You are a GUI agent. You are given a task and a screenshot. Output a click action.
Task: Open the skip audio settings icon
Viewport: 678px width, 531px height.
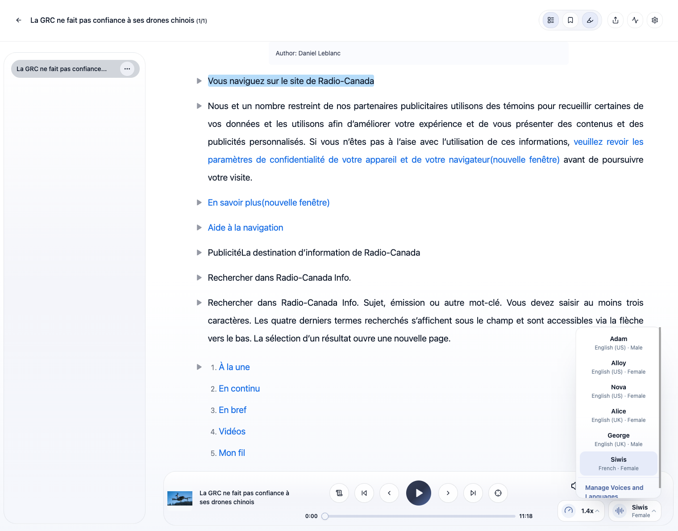click(x=635, y=20)
